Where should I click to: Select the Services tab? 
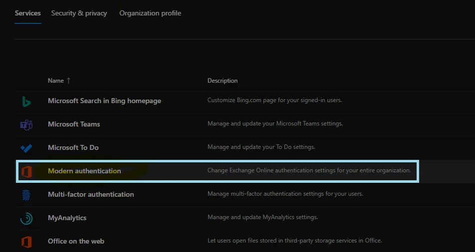[27, 13]
